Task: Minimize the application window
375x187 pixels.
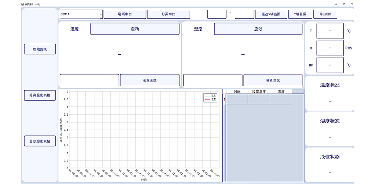Action: pos(336,4)
